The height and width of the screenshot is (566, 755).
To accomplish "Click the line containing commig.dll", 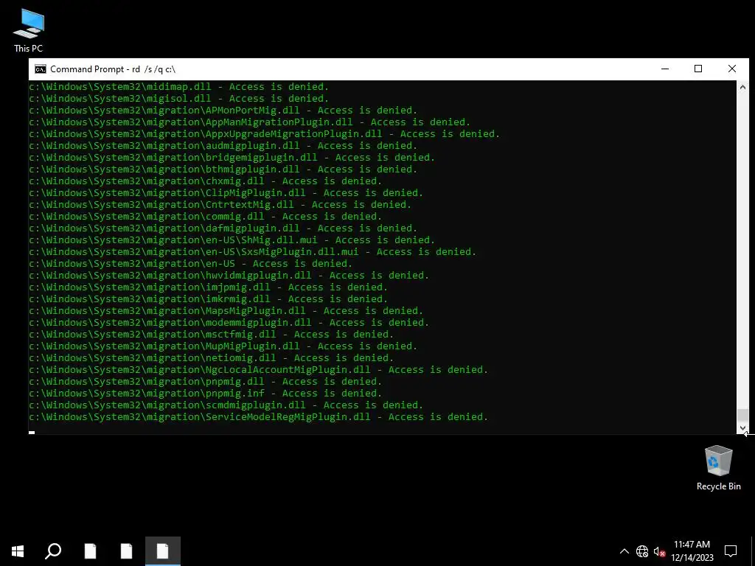I will point(205,217).
